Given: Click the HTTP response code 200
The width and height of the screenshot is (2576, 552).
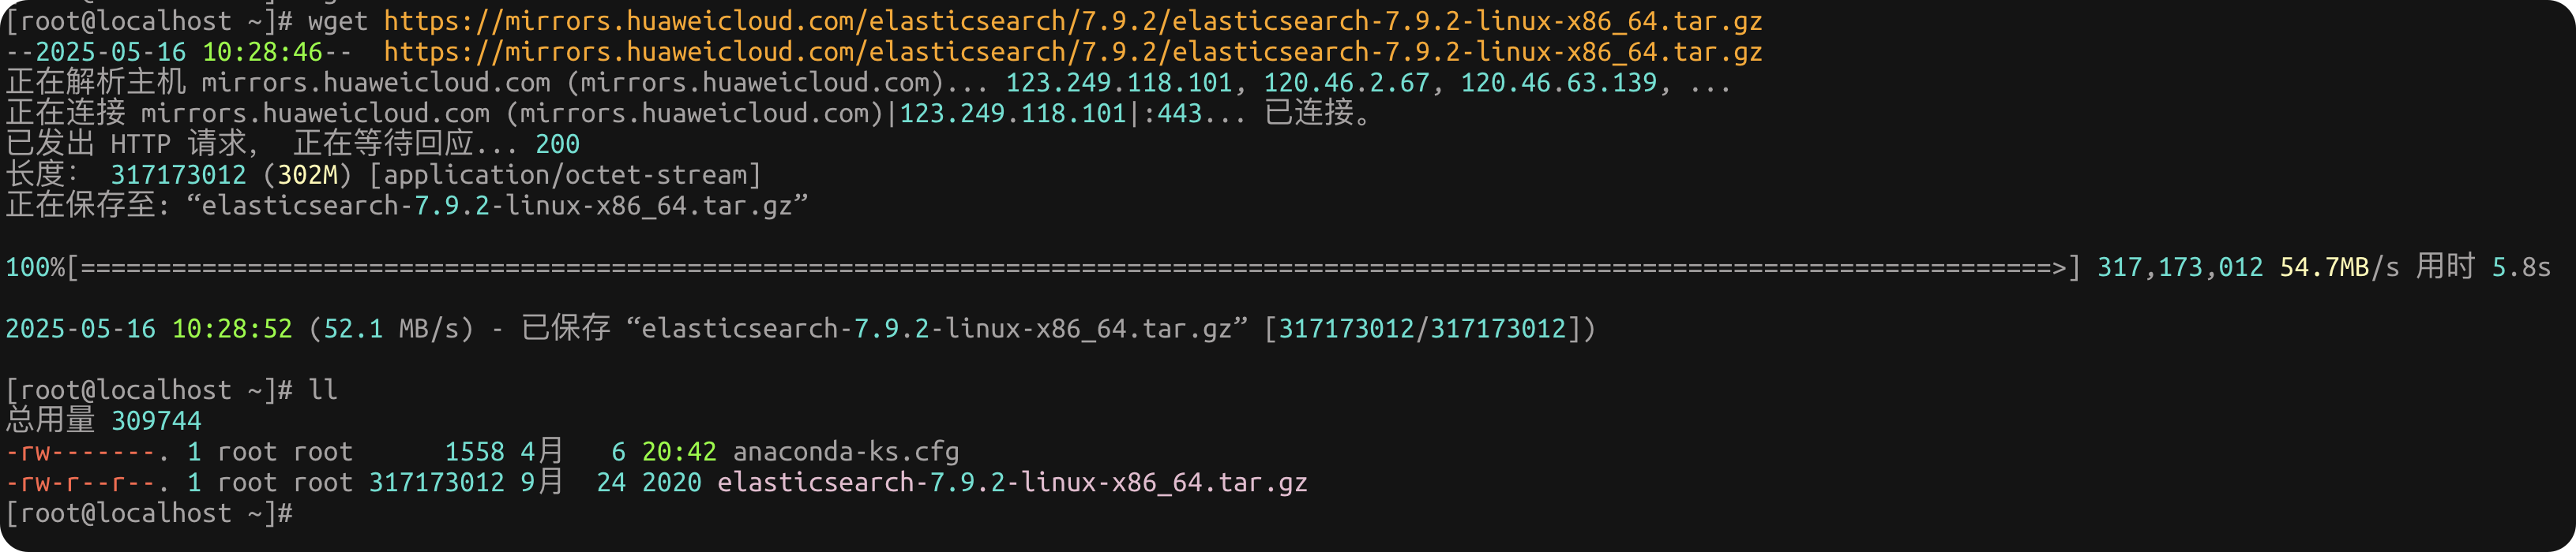Looking at the screenshot, I should click(x=557, y=145).
